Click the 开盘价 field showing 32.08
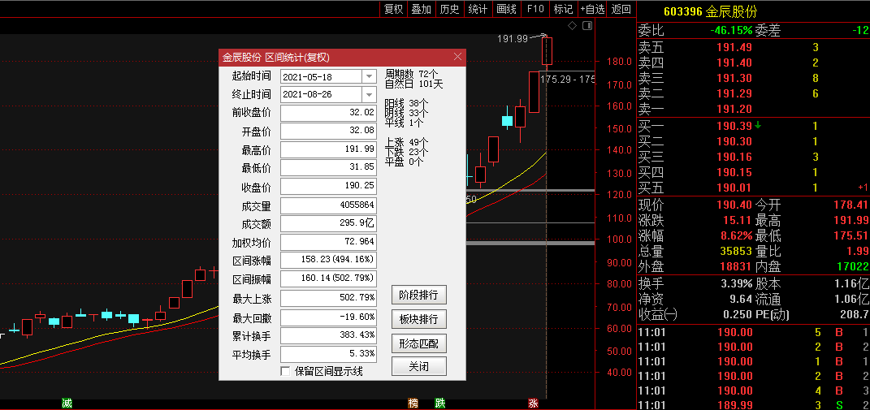The width and height of the screenshot is (870, 410). (328, 132)
